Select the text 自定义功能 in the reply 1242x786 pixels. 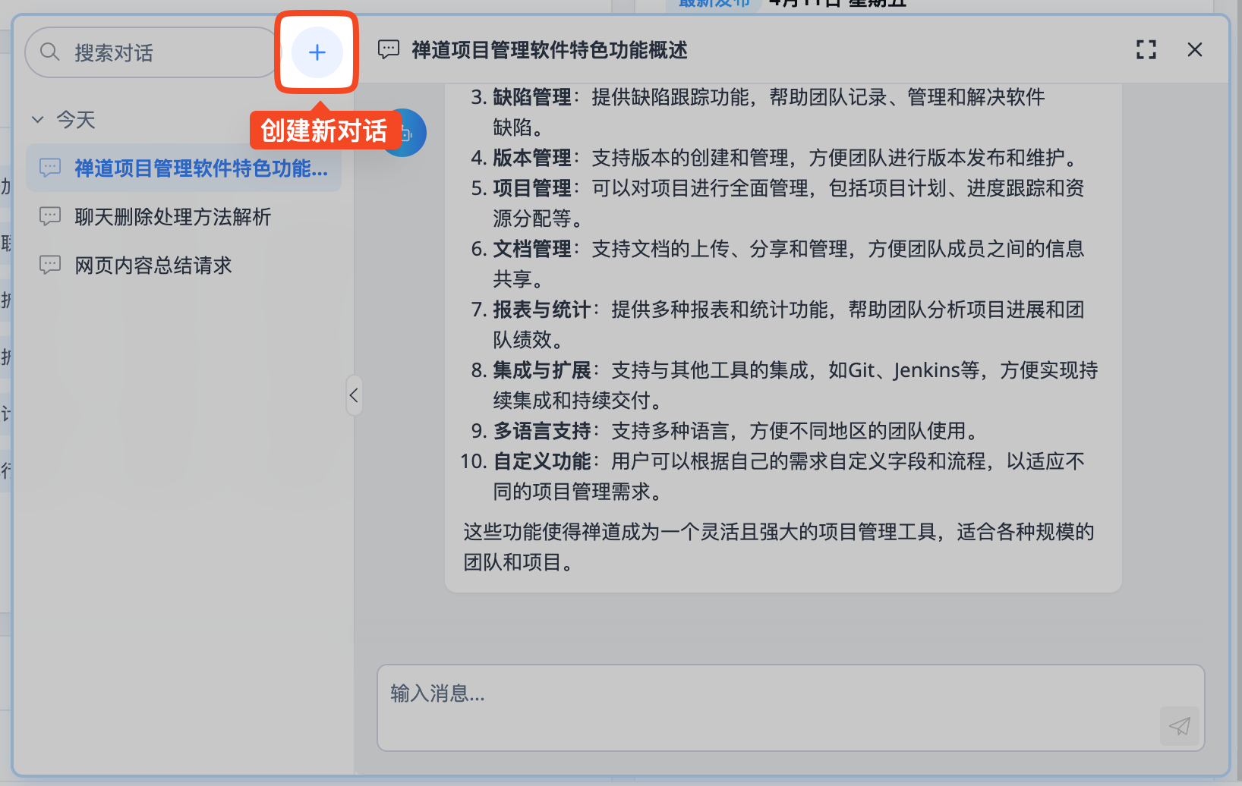(542, 461)
